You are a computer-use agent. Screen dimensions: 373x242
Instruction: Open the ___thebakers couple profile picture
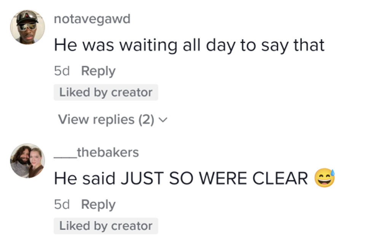(27, 161)
